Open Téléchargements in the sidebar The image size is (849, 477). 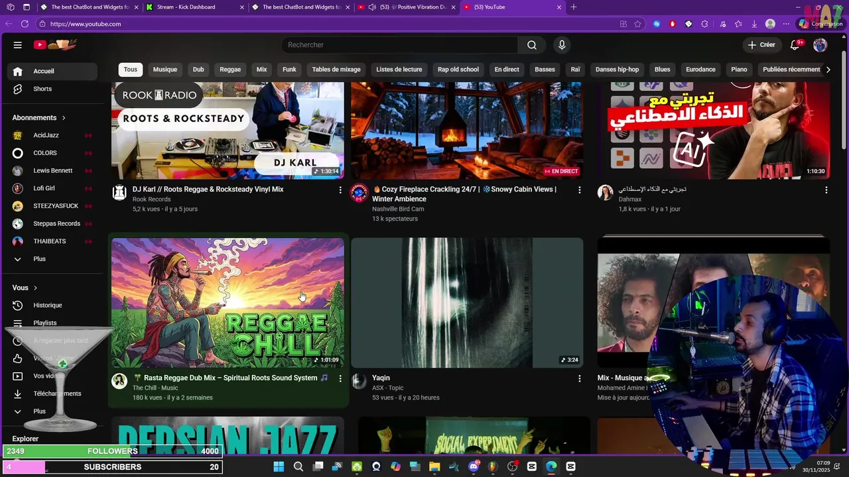click(x=52, y=394)
